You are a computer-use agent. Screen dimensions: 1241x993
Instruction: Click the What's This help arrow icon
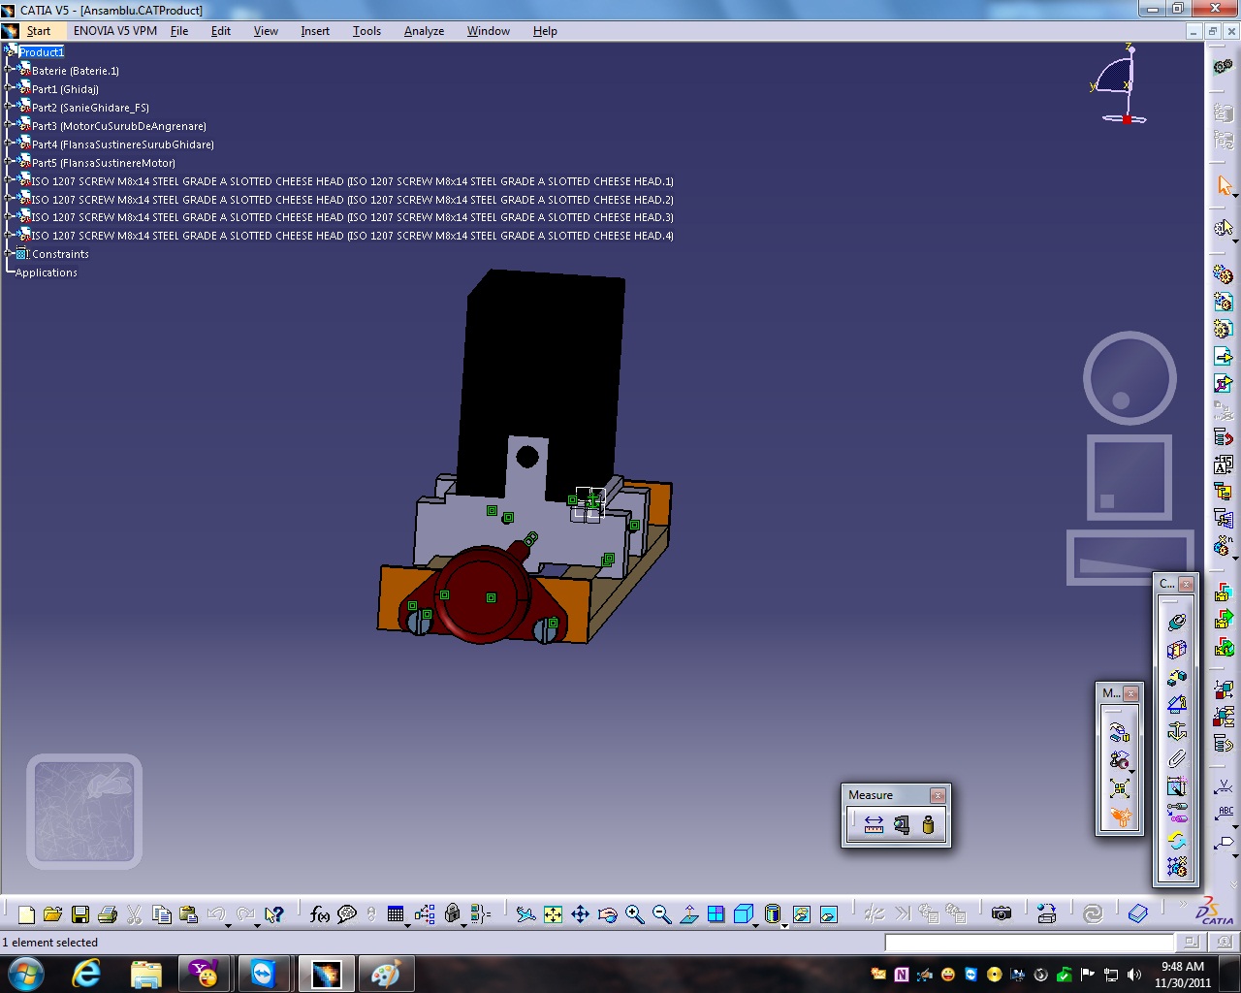[x=273, y=913]
